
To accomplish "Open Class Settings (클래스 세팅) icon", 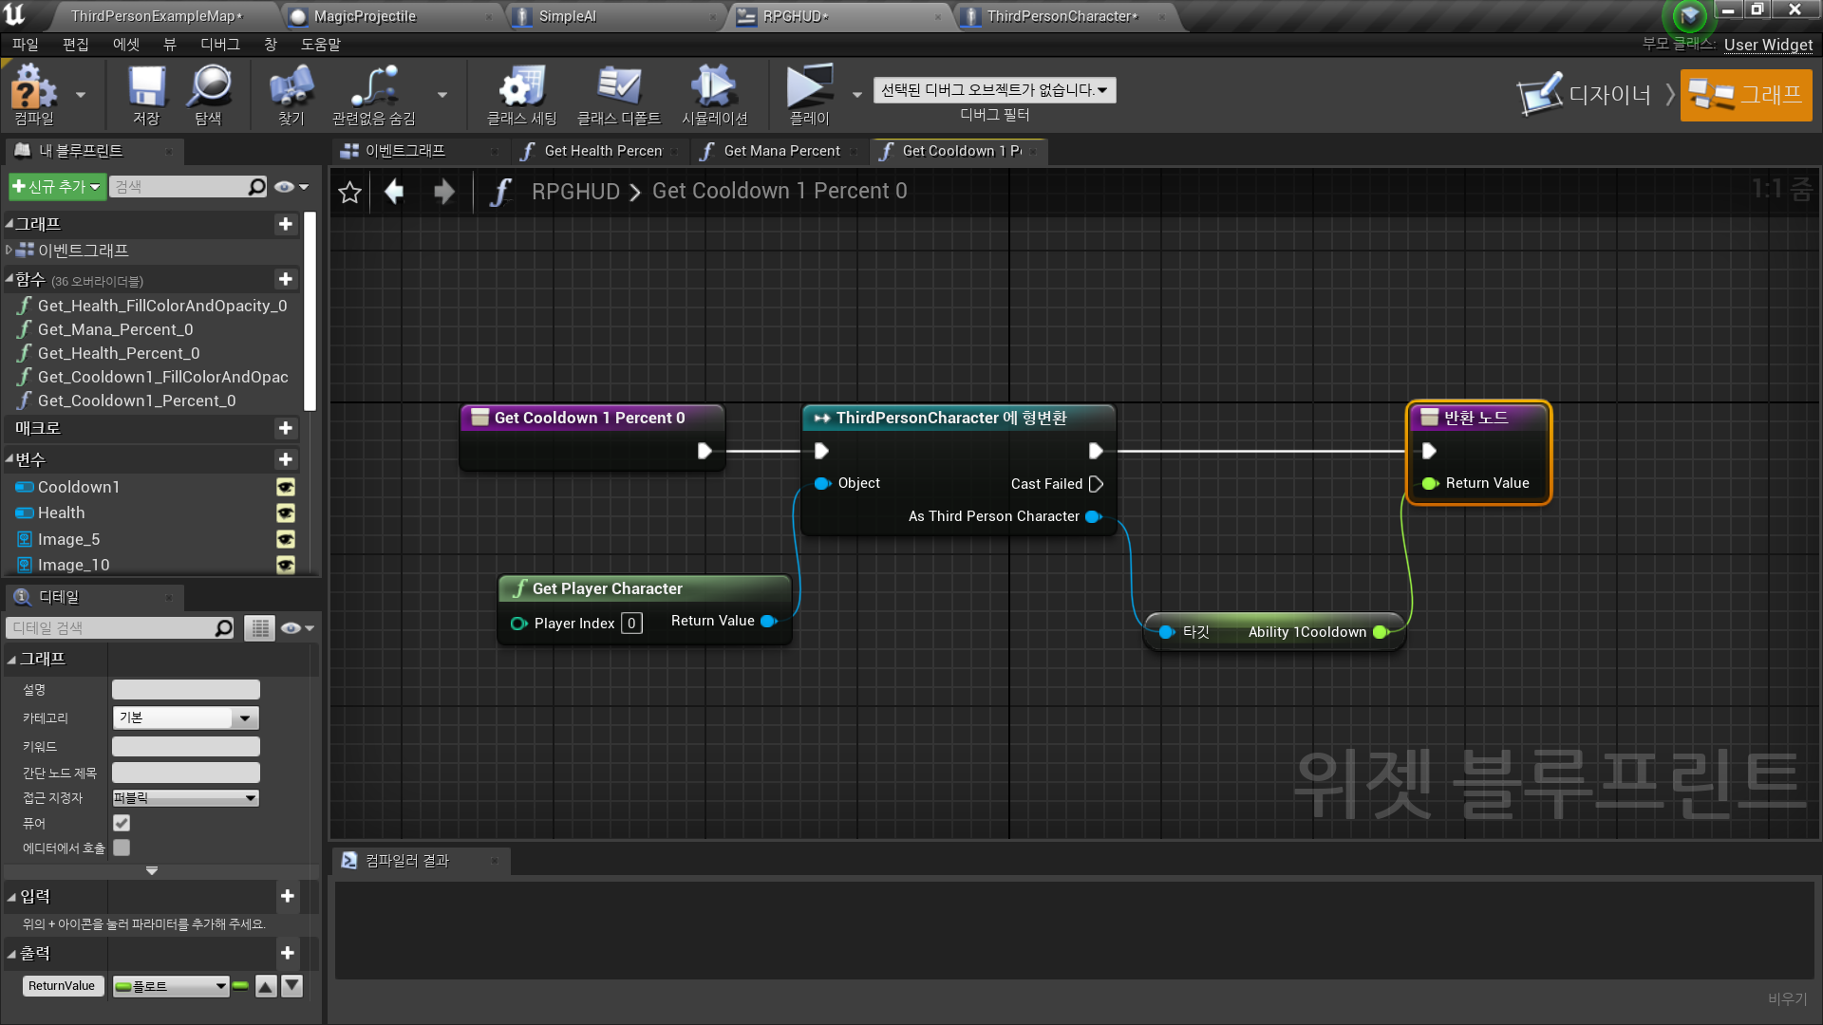I will pos(521,88).
